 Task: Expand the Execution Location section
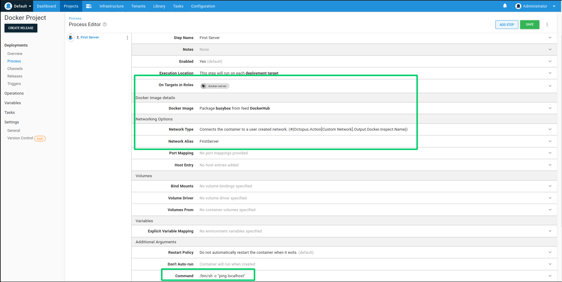(550, 73)
